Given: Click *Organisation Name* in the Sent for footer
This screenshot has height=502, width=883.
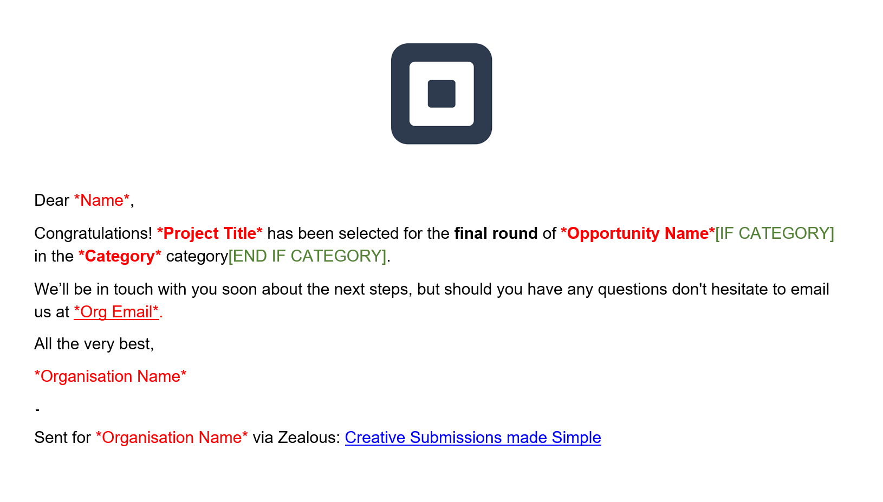Looking at the screenshot, I should [172, 438].
